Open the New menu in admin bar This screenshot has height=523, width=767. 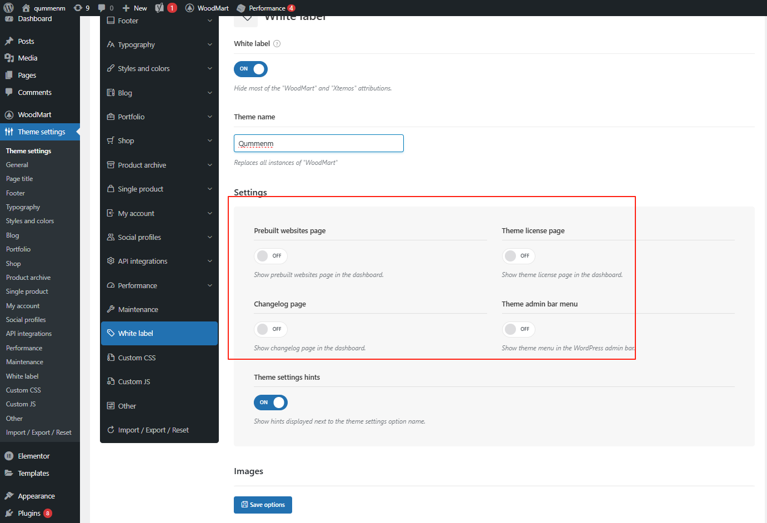coord(135,8)
